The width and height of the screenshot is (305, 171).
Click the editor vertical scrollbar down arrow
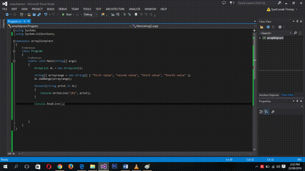pyautogui.click(x=254, y=150)
